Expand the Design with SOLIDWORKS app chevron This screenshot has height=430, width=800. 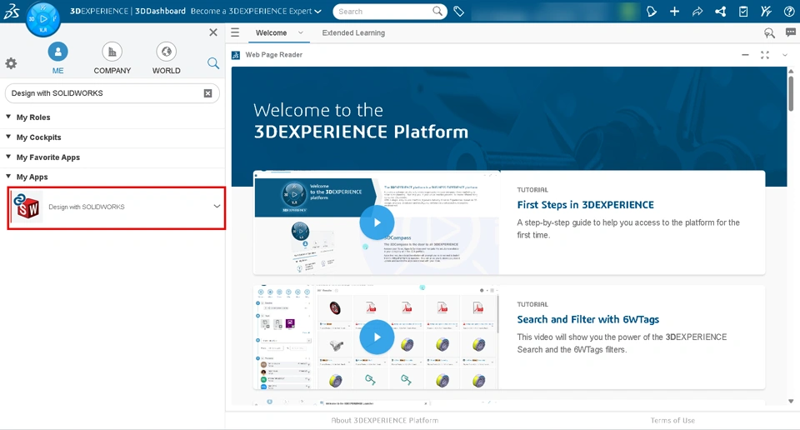coord(217,207)
